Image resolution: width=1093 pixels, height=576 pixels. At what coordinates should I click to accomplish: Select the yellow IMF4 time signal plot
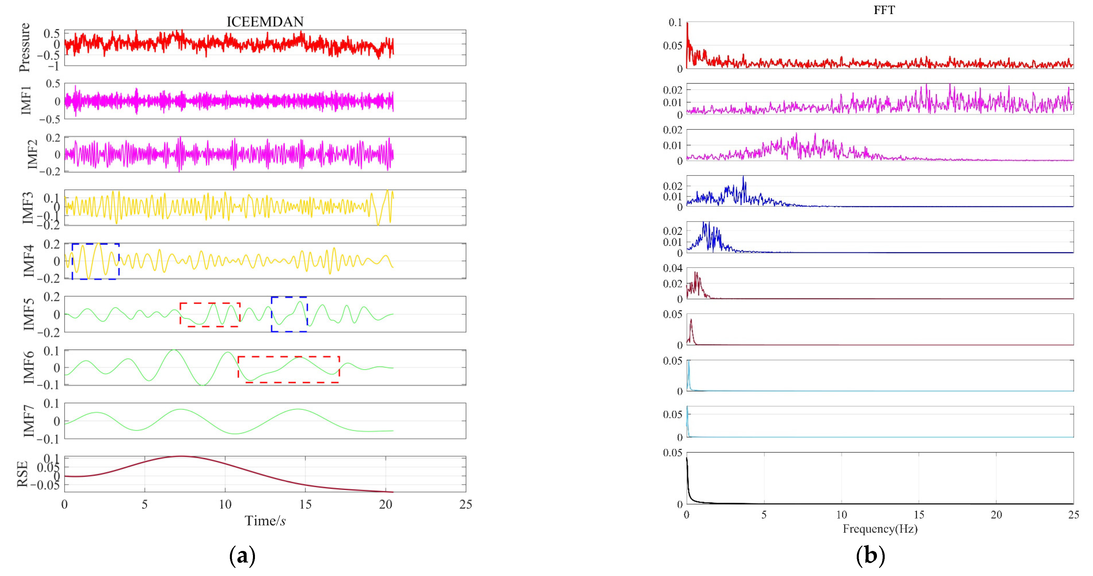pyautogui.click(x=229, y=261)
